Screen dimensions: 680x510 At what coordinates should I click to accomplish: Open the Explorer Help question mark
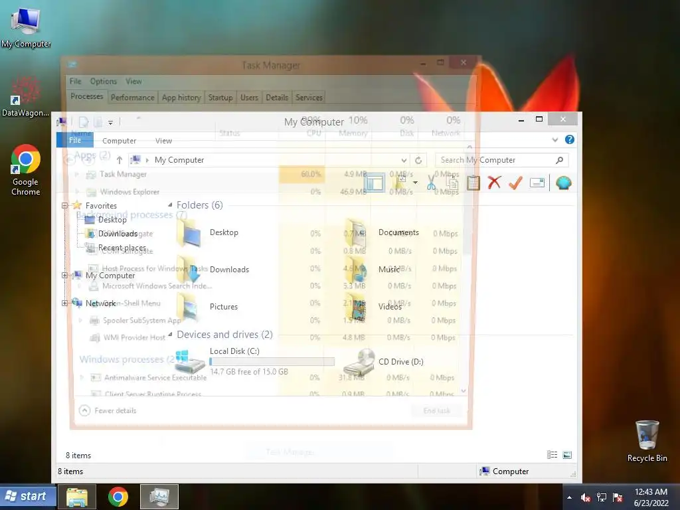pos(569,139)
